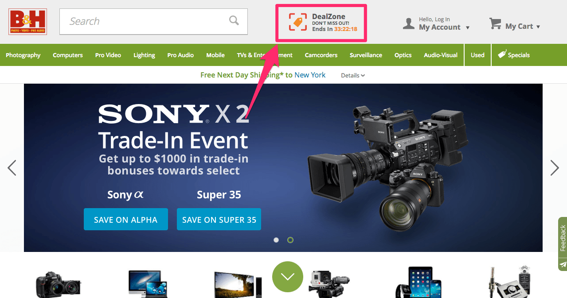Select the pro audio recorder category thumbnail
Viewport: 567px width, 298px height.
[x=509, y=282]
